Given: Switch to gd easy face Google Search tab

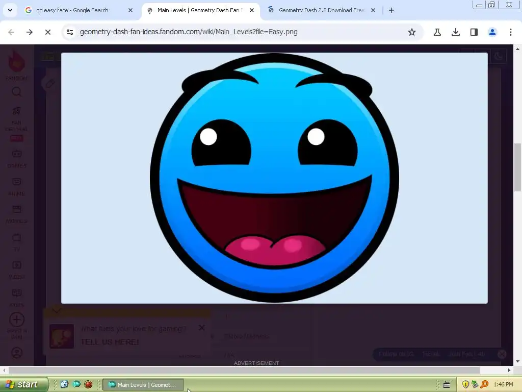Looking at the screenshot, I should click(x=72, y=10).
